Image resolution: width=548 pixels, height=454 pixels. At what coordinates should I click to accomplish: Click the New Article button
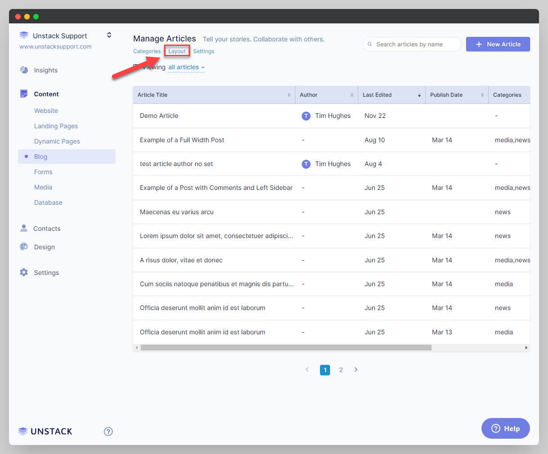pos(498,44)
